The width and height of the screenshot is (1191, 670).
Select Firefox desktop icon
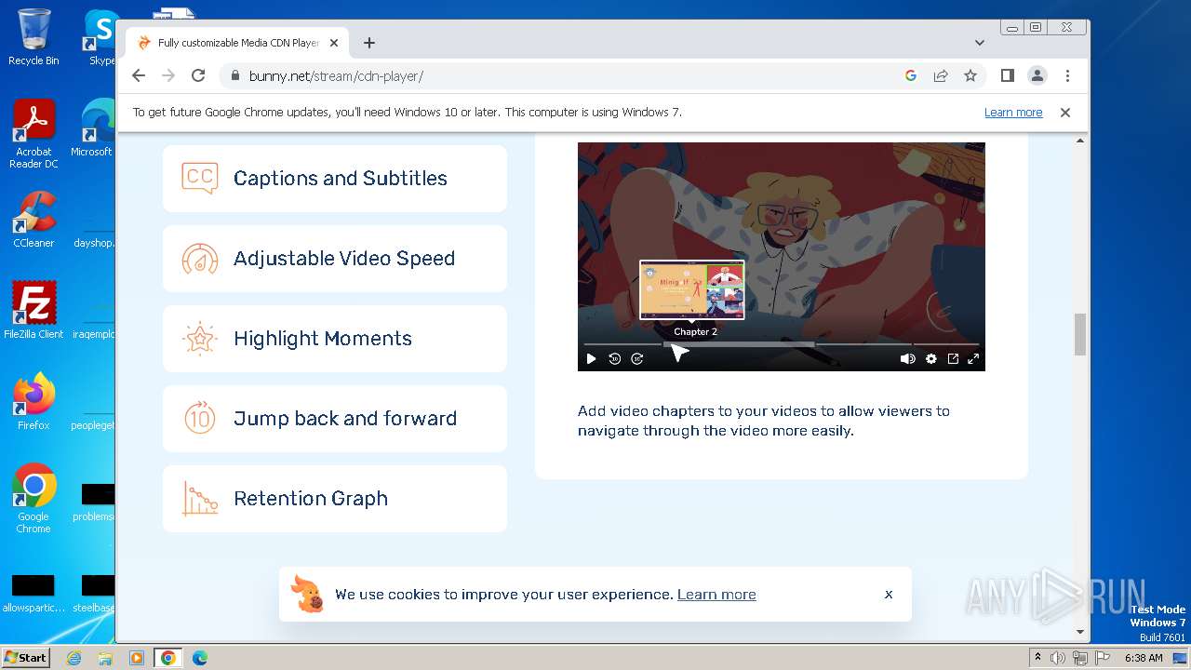point(33,402)
